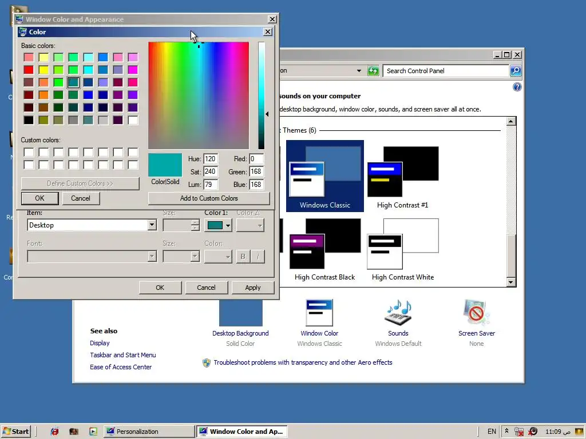The image size is (586, 439).
Task: Select the first empty custom color slot
Action: point(29,152)
